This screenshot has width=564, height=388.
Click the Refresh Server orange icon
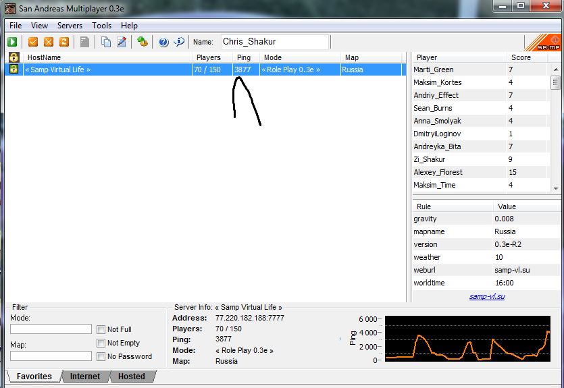pos(64,42)
